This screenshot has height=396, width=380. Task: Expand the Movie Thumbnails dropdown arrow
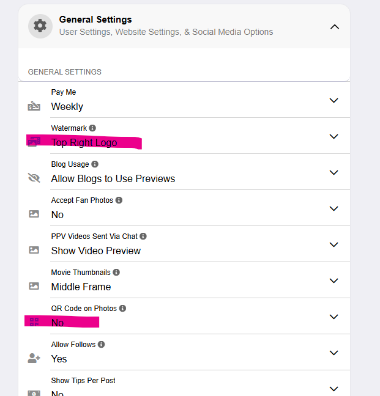[x=333, y=280]
